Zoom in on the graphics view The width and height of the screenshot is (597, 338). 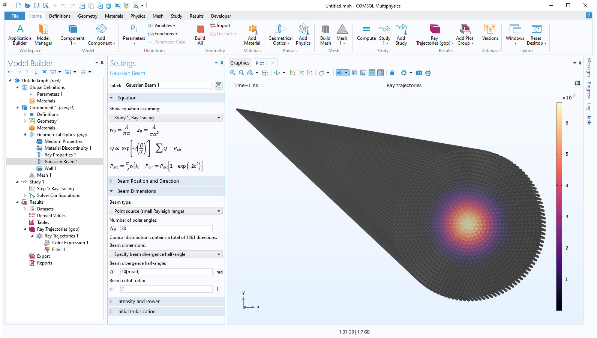[233, 73]
